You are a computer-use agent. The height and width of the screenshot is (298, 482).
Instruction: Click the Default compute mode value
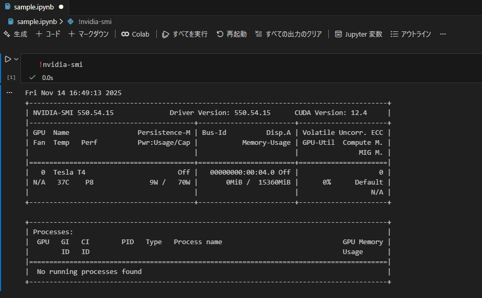coord(369,182)
